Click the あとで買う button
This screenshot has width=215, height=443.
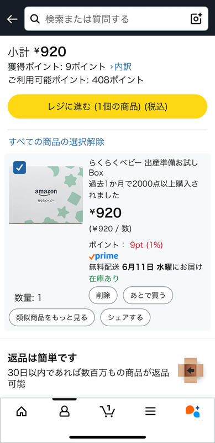click(148, 296)
